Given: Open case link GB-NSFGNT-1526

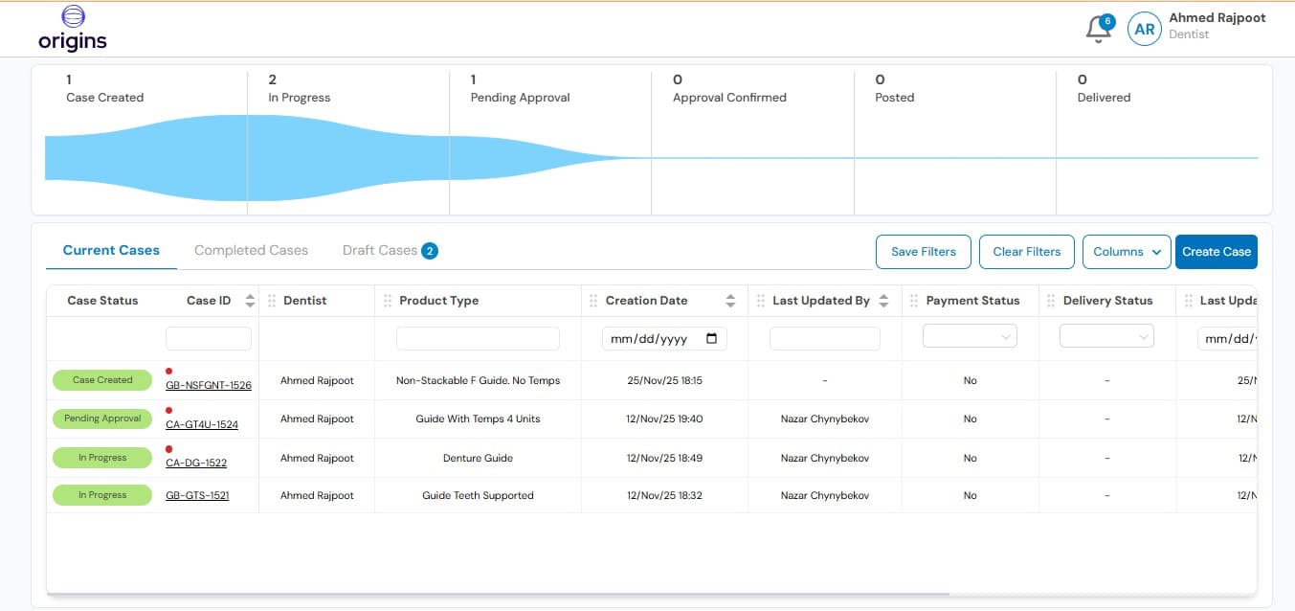Looking at the screenshot, I should tap(209, 385).
